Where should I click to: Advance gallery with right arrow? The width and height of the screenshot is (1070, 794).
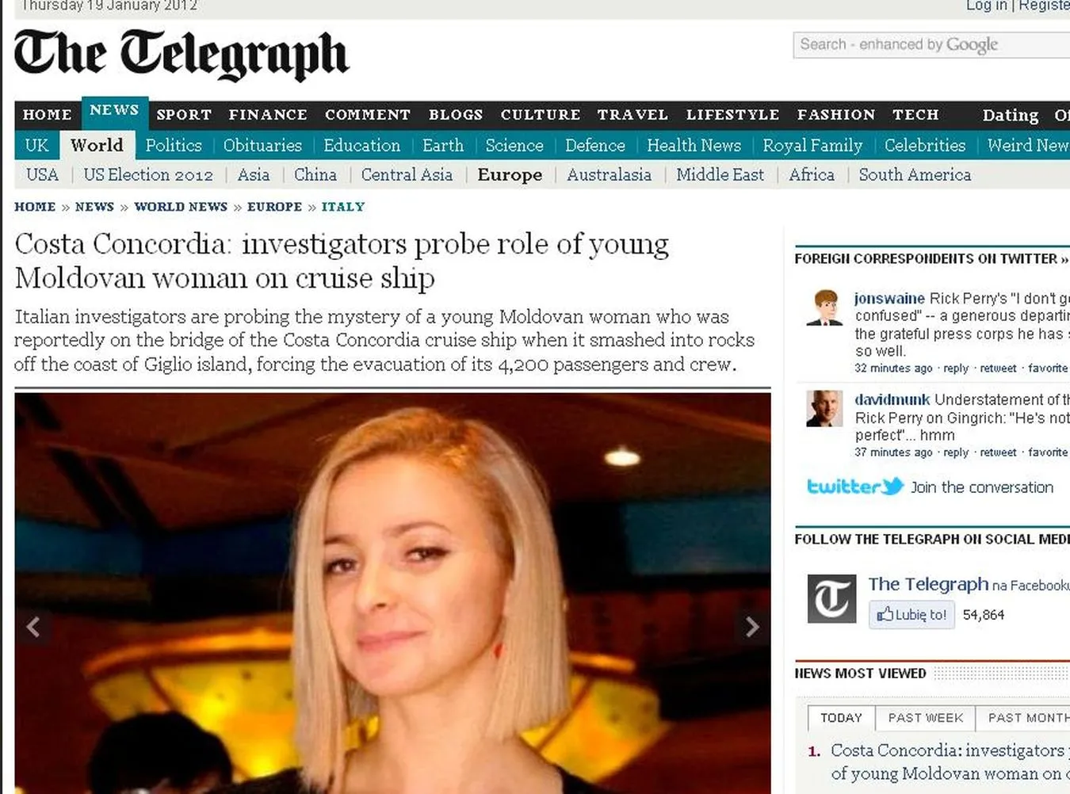pyautogui.click(x=751, y=627)
